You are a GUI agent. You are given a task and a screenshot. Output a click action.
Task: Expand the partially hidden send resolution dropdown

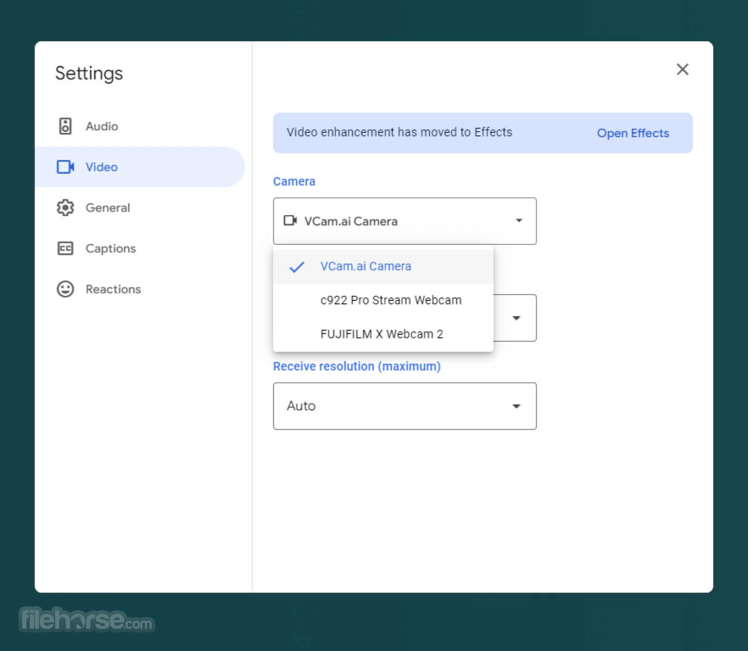[516, 318]
